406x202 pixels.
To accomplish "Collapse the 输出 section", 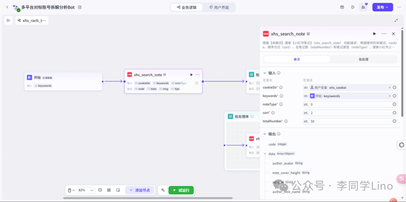I will click(x=265, y=134).
